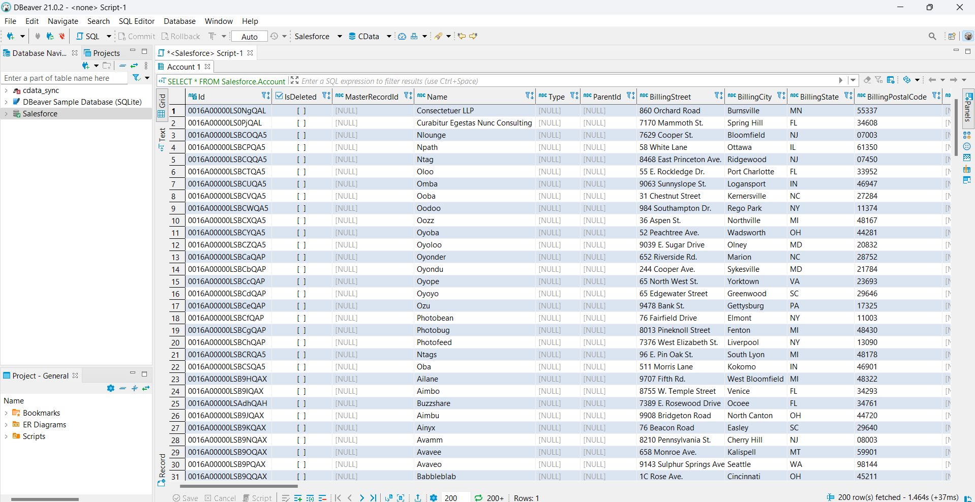Click the SQL editor toolbar button
975x502 pixels.
(88, 36)
